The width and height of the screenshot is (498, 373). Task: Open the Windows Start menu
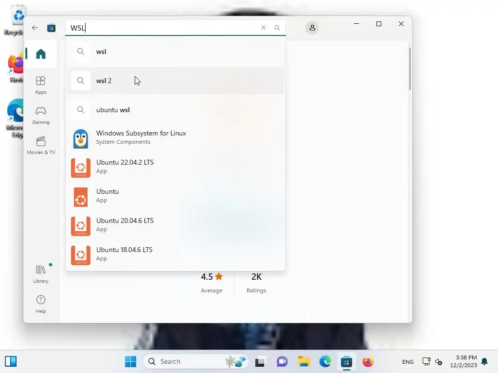pos(130,361)
